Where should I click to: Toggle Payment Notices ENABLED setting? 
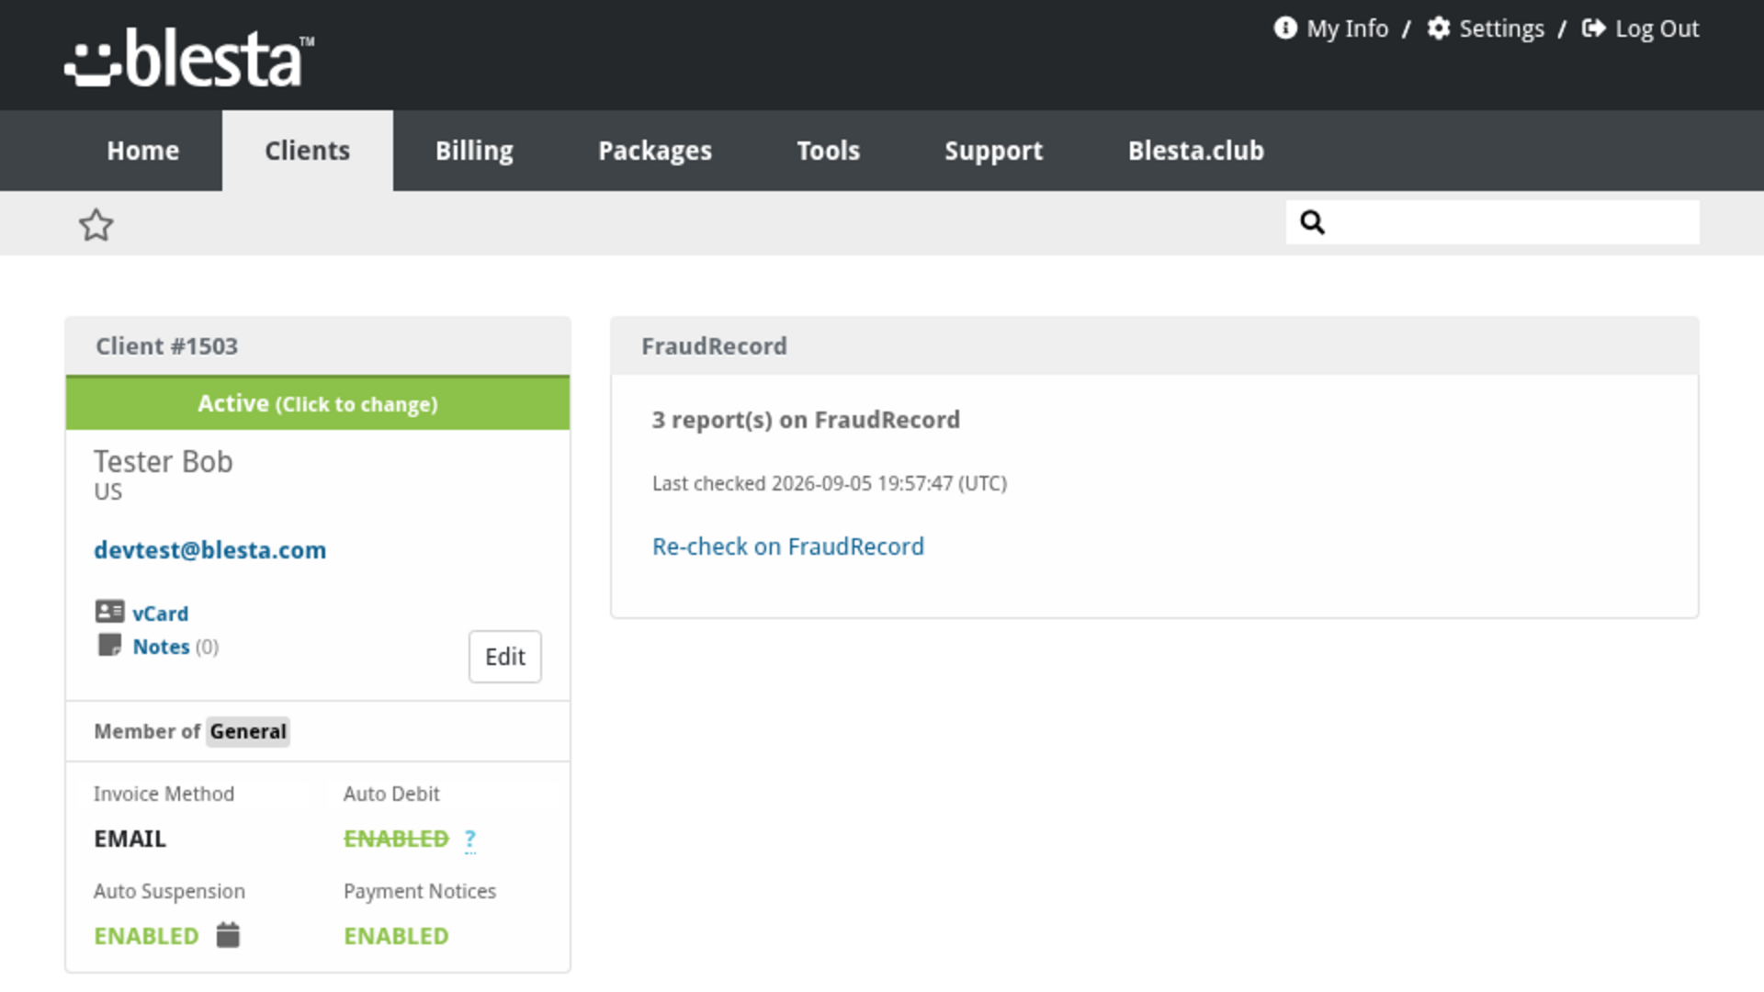pyautogui.click(x=396, y=936)
